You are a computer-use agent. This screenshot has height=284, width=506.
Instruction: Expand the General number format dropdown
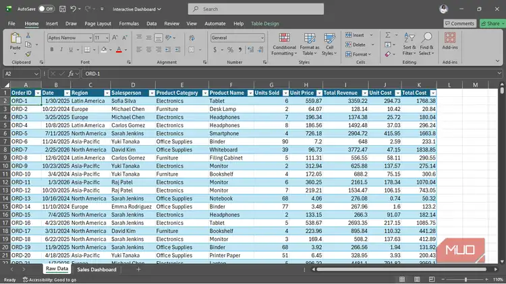point(262,38)
